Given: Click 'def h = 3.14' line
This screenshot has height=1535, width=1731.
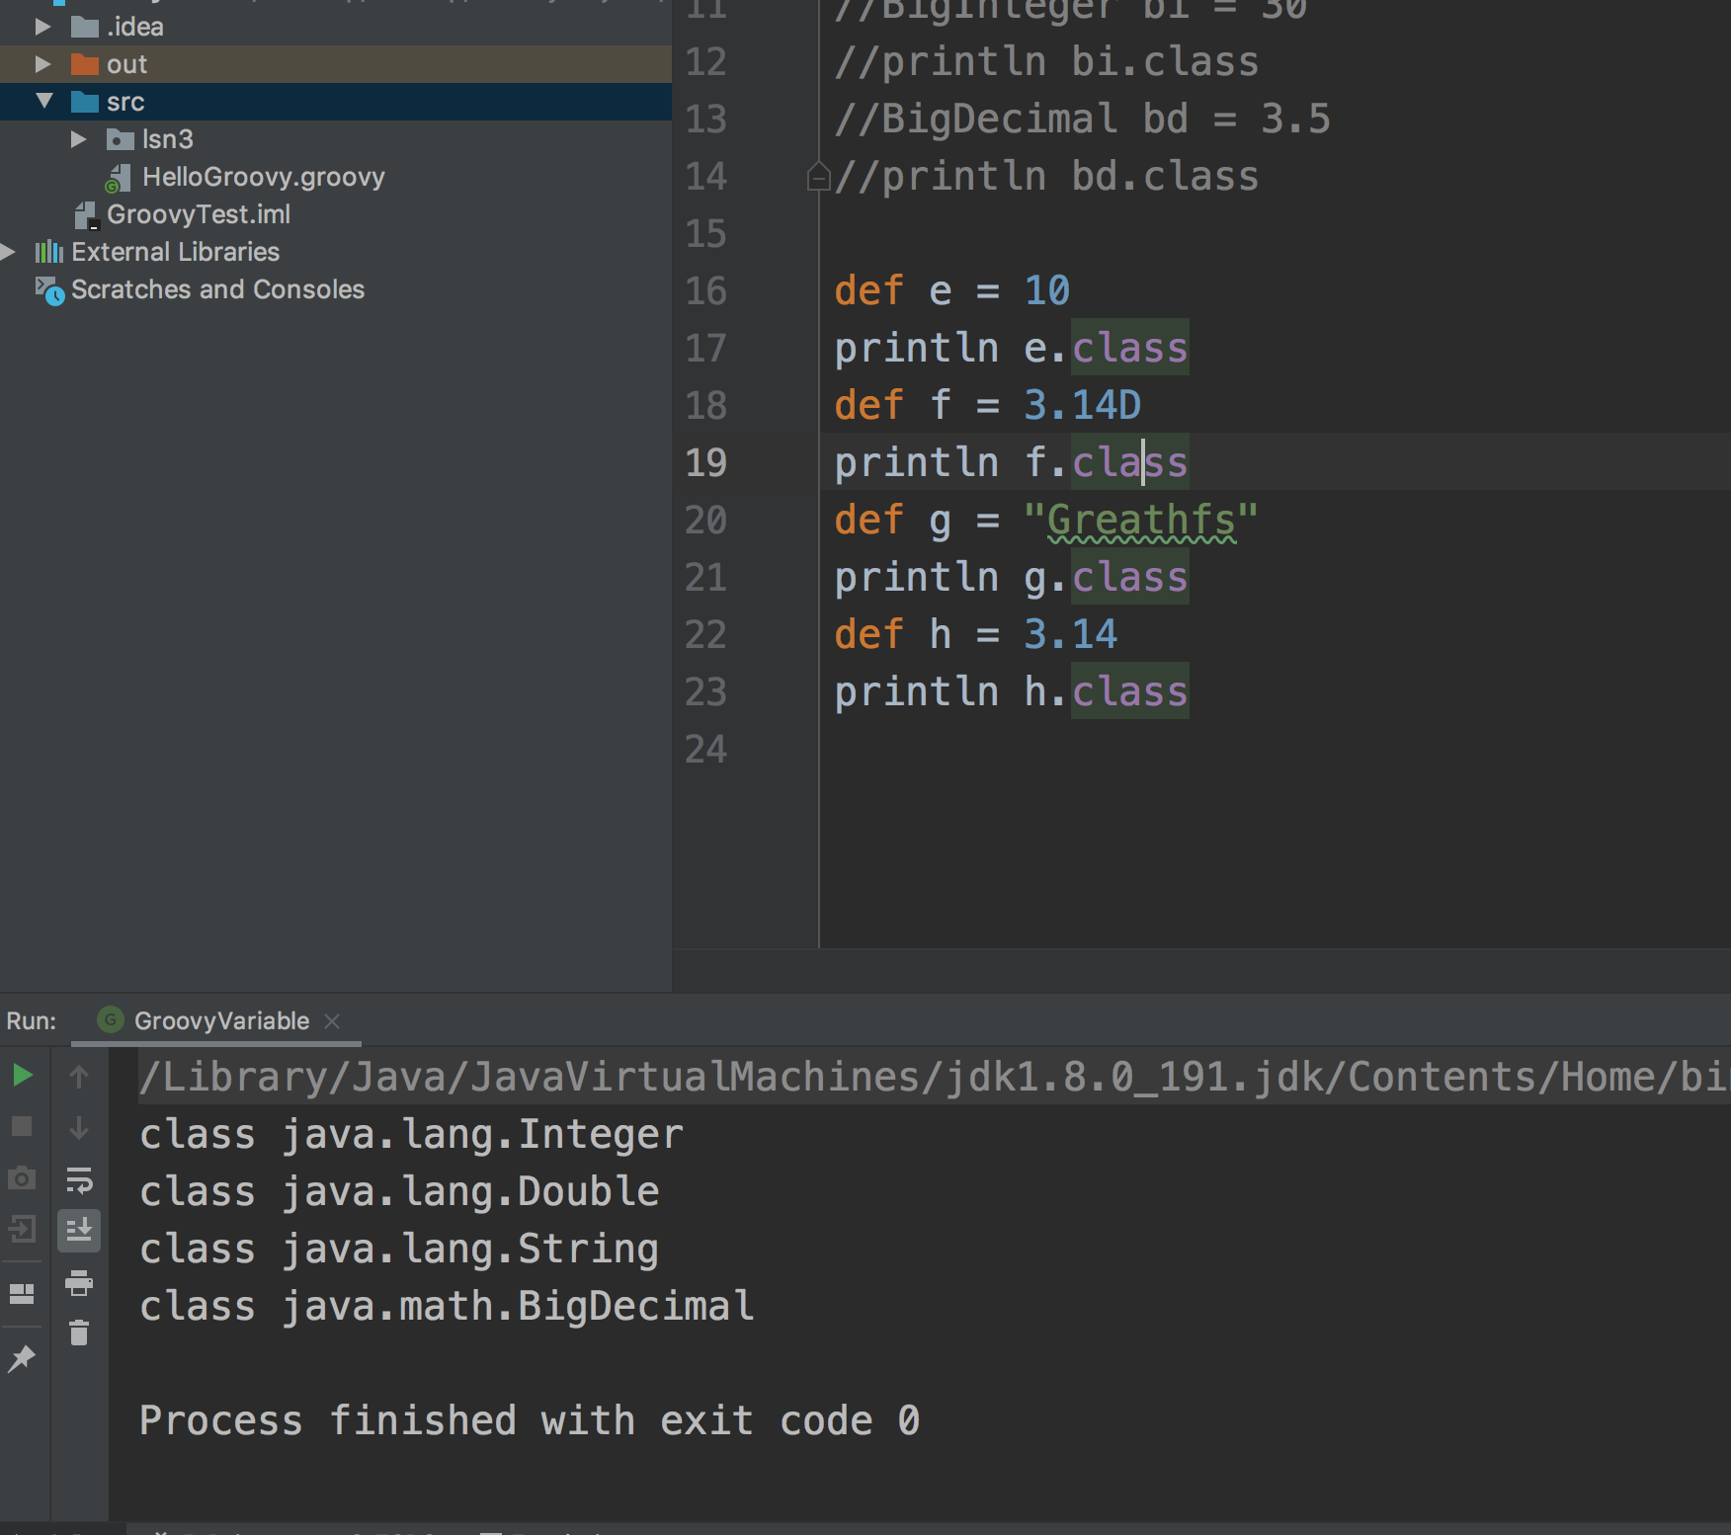Looking at the screenshot, I should [975, 634].
